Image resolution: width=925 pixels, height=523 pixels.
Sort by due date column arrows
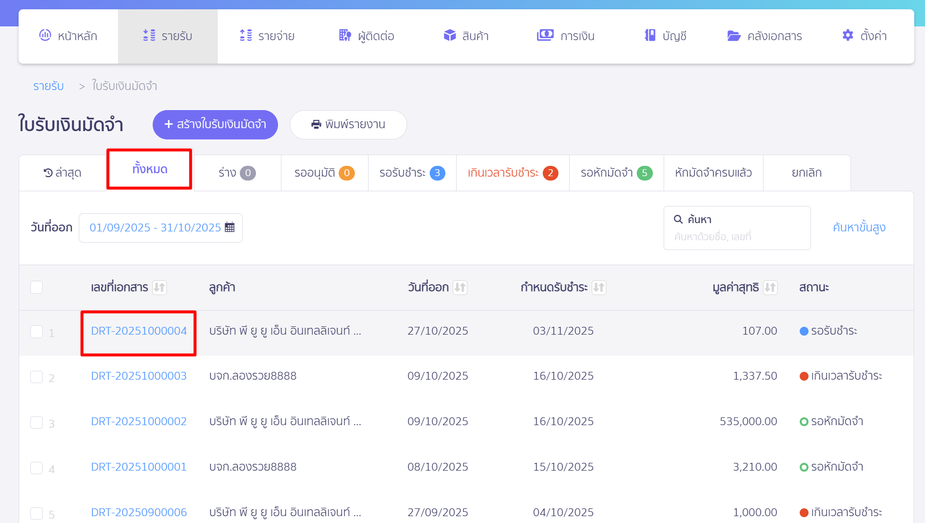(599, 287)
